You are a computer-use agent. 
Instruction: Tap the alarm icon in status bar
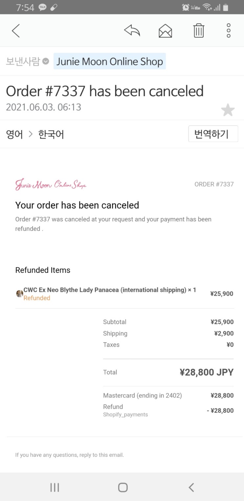tap(186, 7)
